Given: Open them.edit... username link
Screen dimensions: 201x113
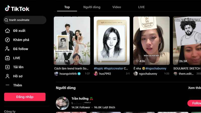Looking at the screenshot, I should pyautogui.click(x=186, y=74).
